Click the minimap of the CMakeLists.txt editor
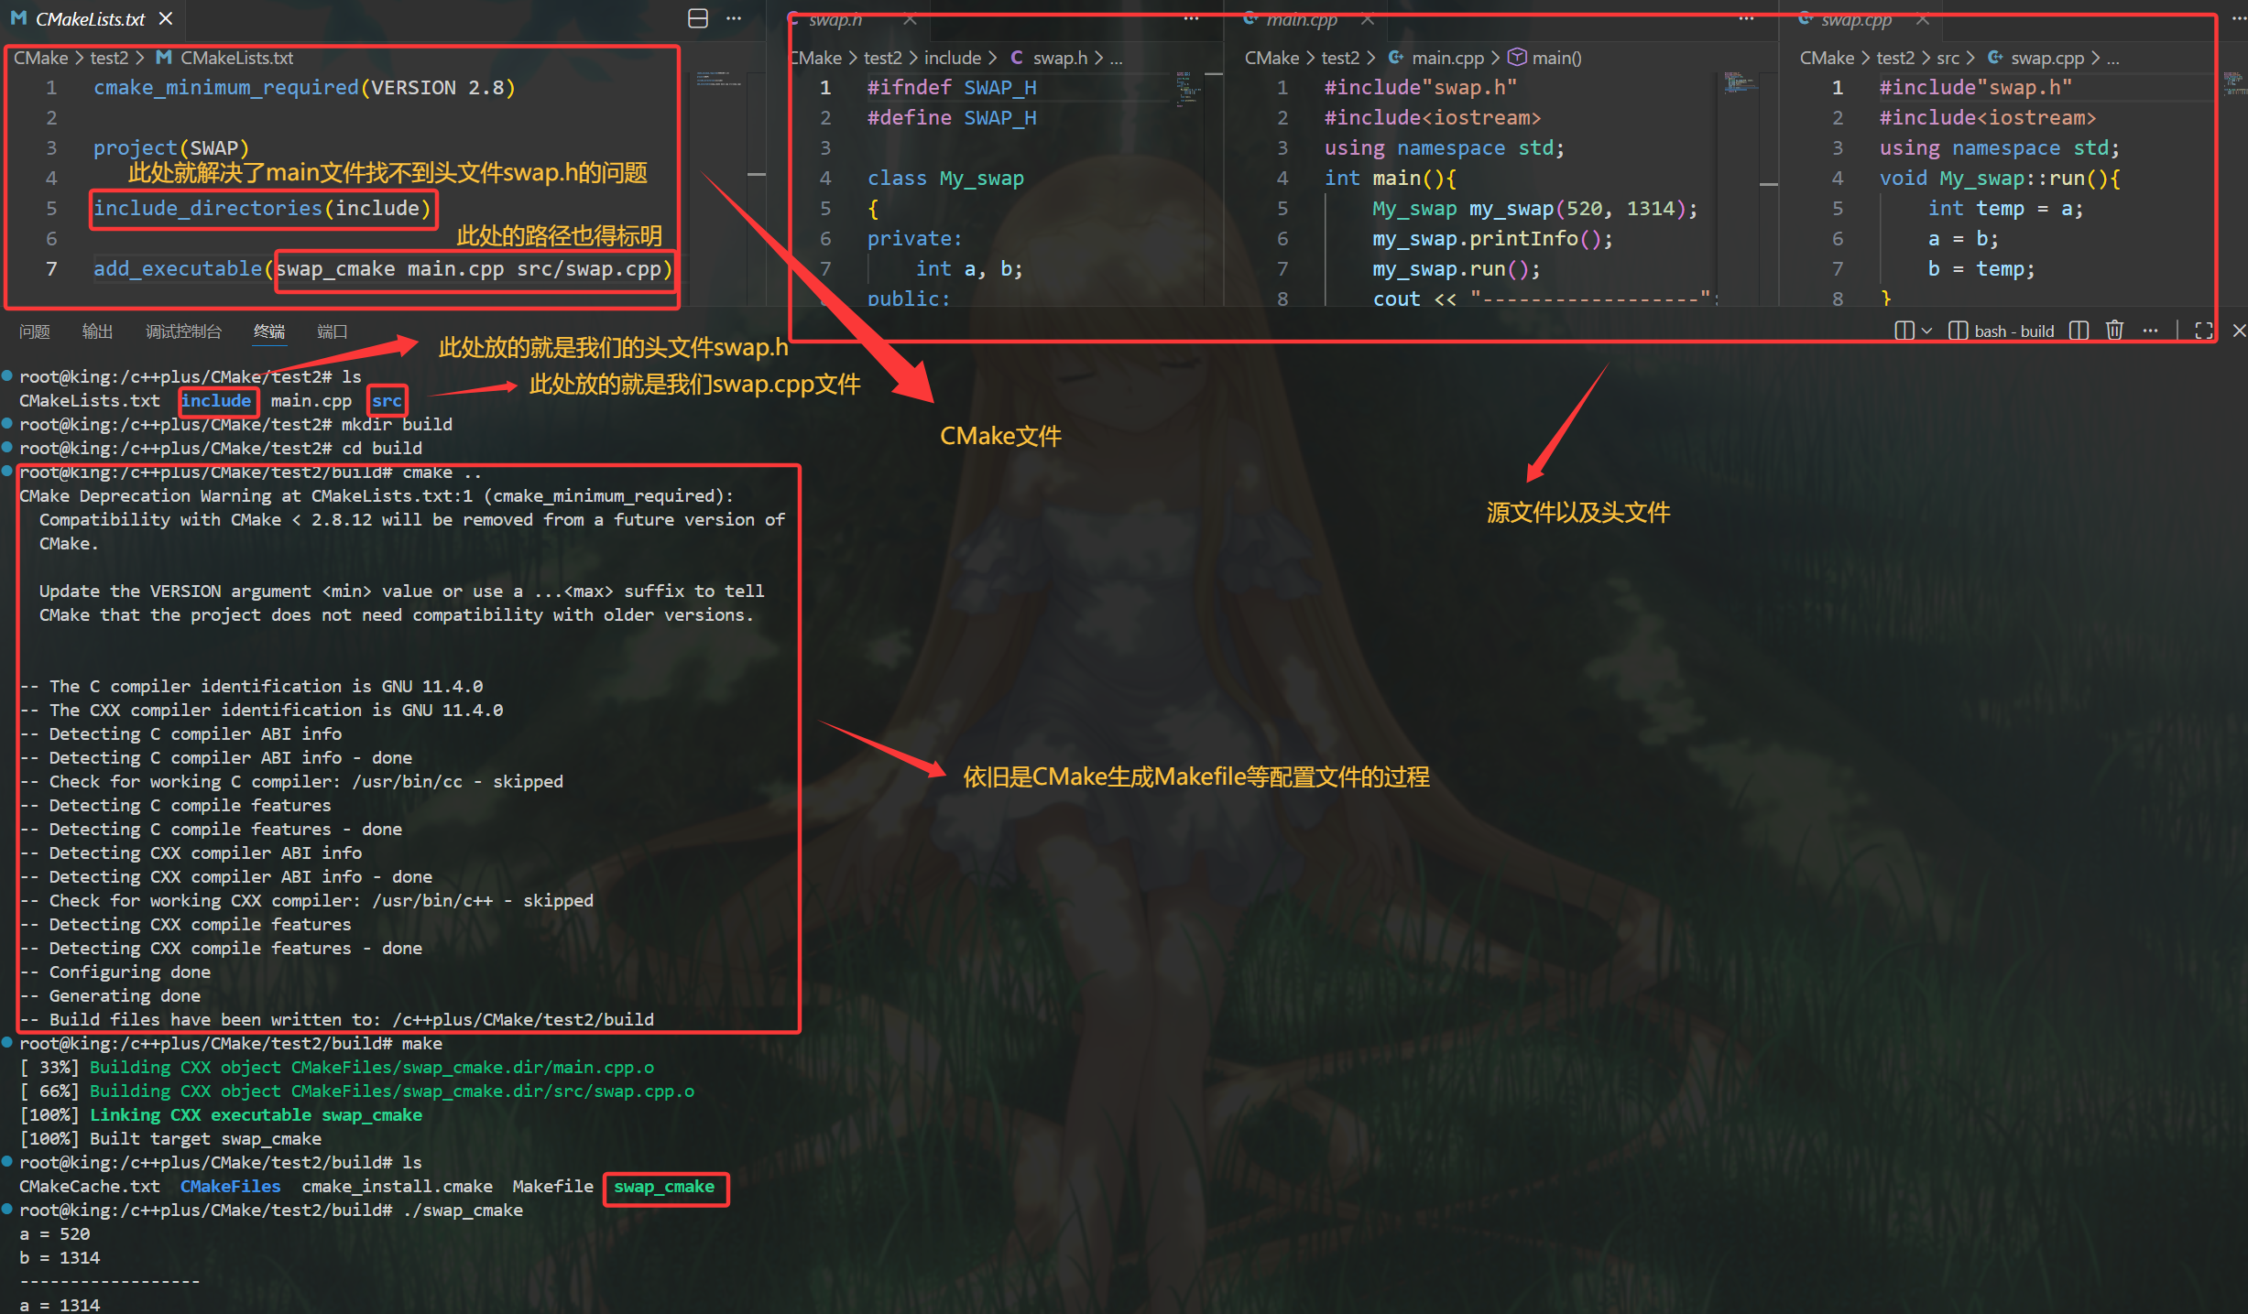 tap(719, 81)
